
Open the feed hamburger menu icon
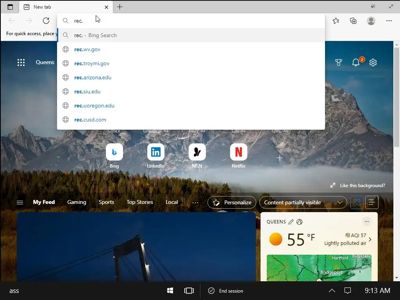pyautogui.click(x=20, y=202)
